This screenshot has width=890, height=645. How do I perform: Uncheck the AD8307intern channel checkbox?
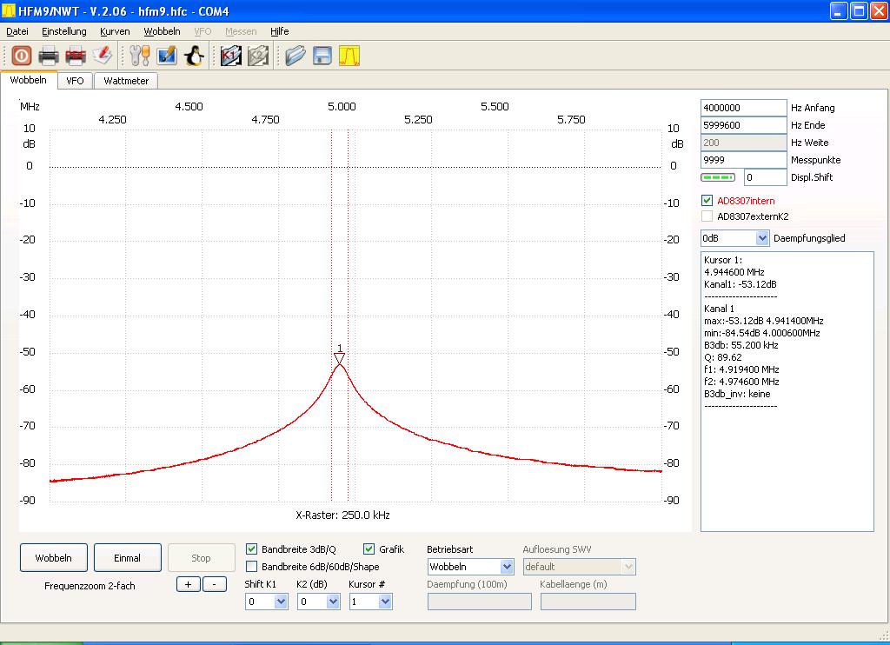707,201
